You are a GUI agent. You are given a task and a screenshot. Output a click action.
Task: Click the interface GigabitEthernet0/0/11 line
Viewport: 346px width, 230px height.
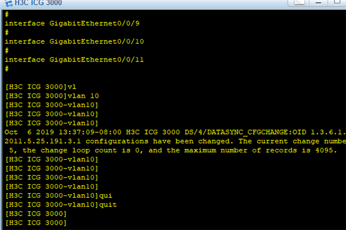[74, 60]
